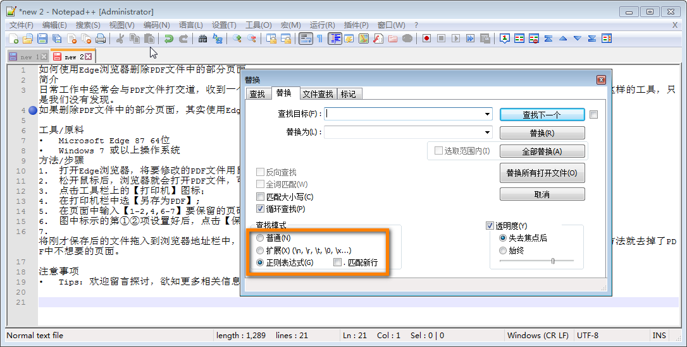Close the new 2 tab via its X
The height and width of the screenshot is (347, 687).
click(89, 57)
